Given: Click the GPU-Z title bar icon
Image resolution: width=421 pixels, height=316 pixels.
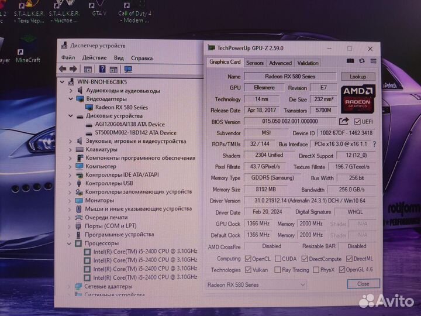Looking at the screenshot, I should (x=212, y=48).
